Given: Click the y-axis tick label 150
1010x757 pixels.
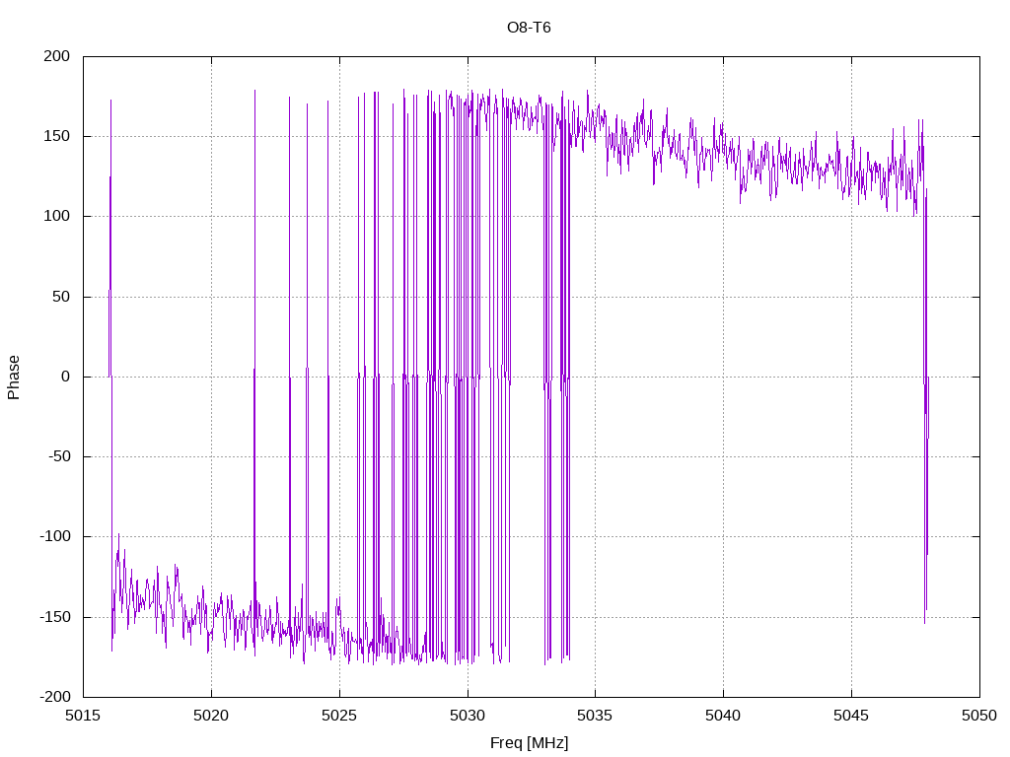Looking at the screenshot, I should pos(56,136).
